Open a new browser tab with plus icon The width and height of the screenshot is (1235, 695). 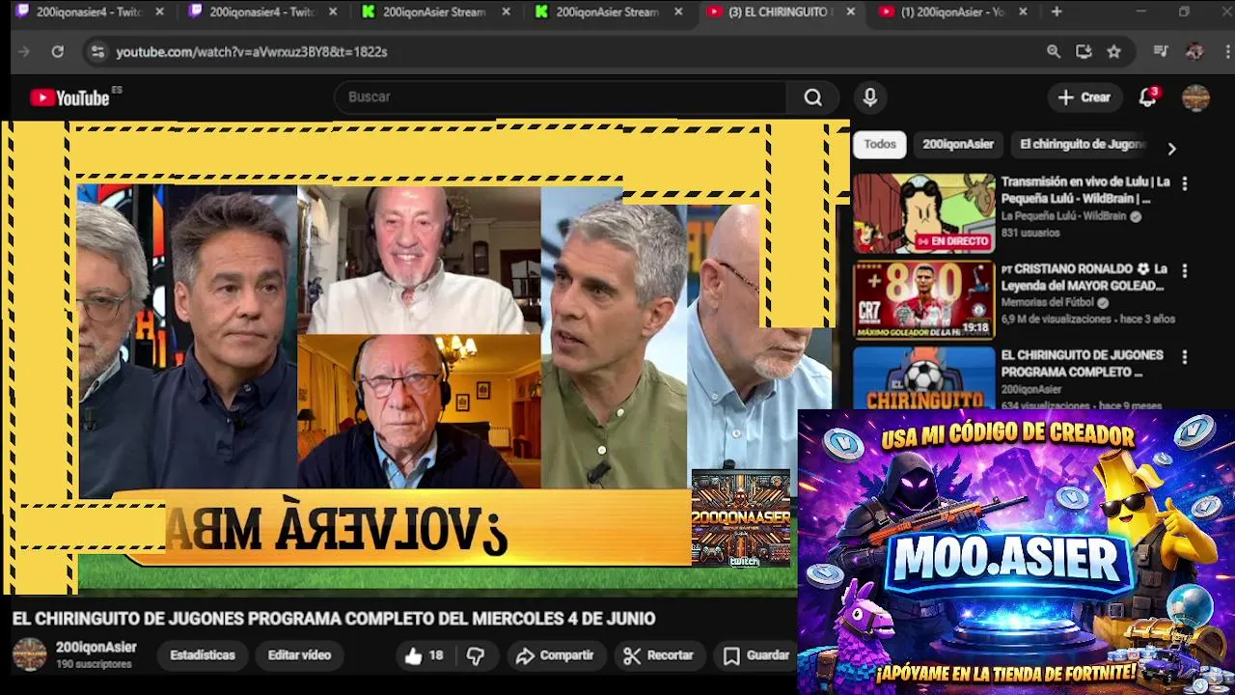coord(1057,12)
